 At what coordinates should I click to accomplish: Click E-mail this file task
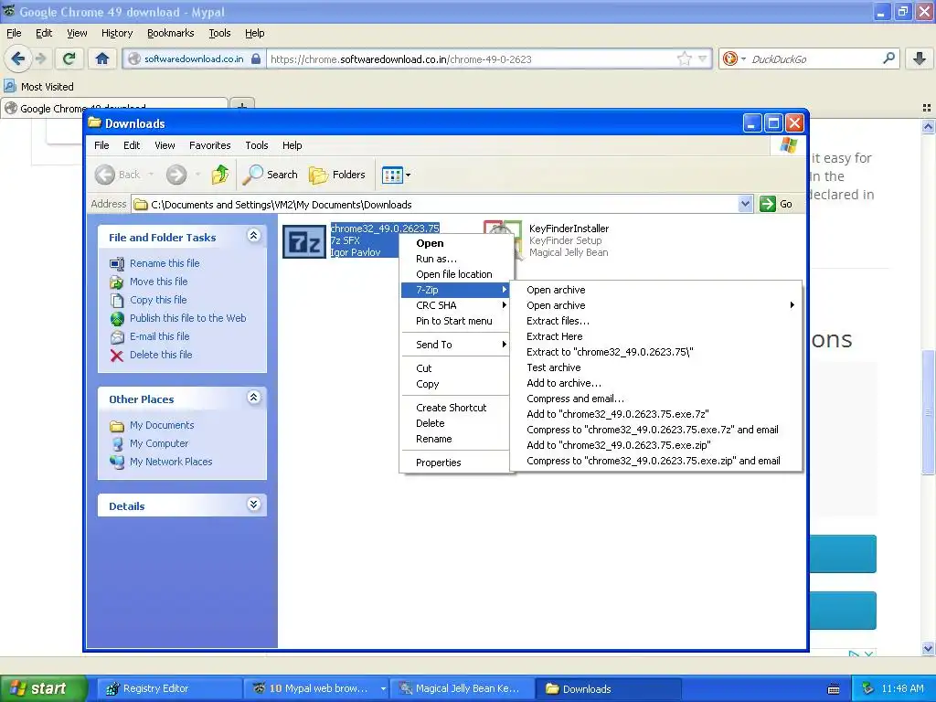coord(159,336)
